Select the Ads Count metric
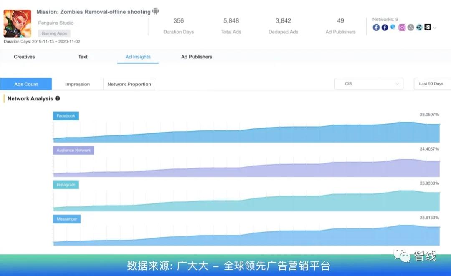 coord(26,84)
